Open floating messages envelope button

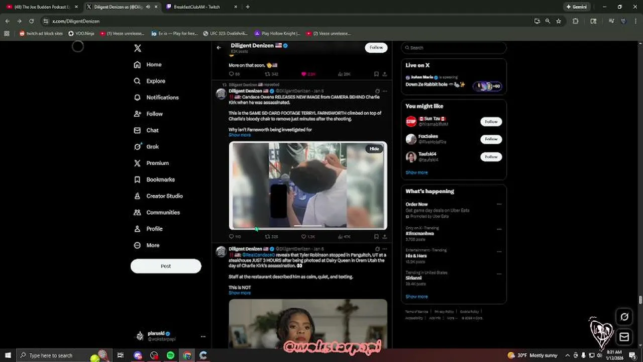pos(624,337)
